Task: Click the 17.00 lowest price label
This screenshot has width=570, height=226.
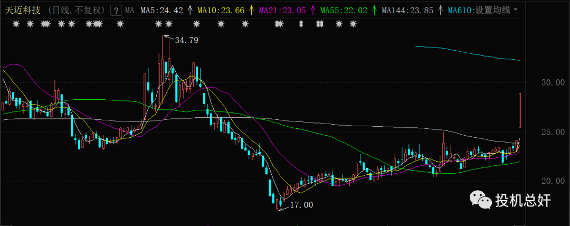Action: pyautogui.click(x=301, y=205)
